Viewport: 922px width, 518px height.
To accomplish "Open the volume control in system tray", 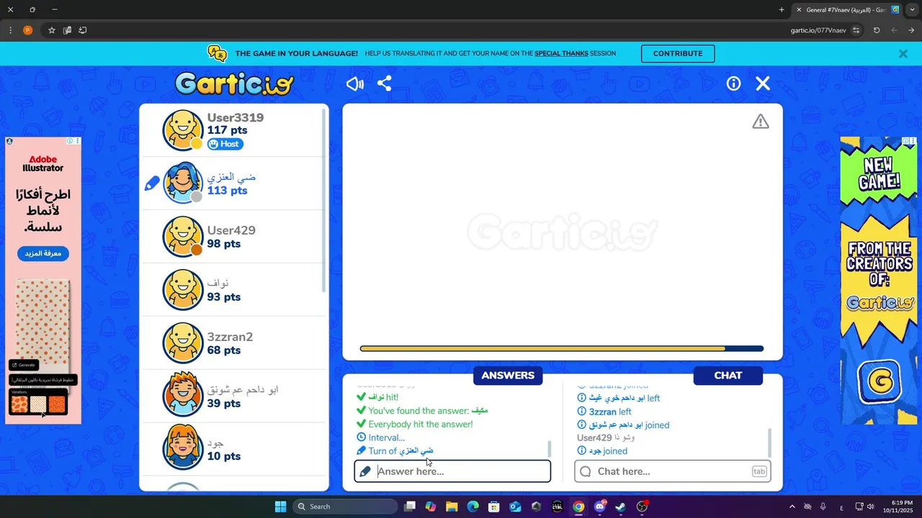I will pos(870,506).
